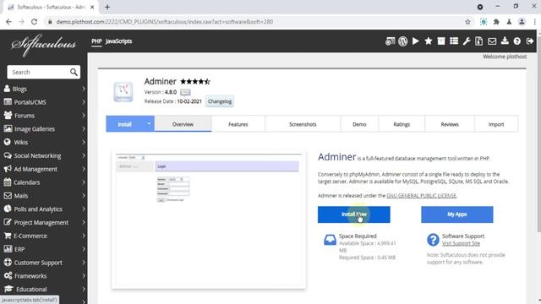Viewport: 541px width, 304px height.
Task: Click the search magnifier icon in sidebar
Action: point(74,72)
